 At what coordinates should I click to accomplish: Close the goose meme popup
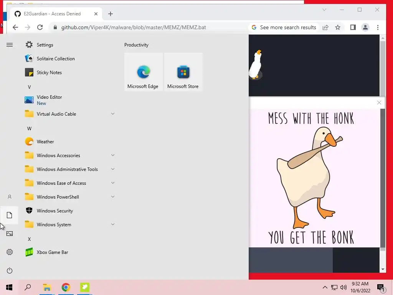379,103
